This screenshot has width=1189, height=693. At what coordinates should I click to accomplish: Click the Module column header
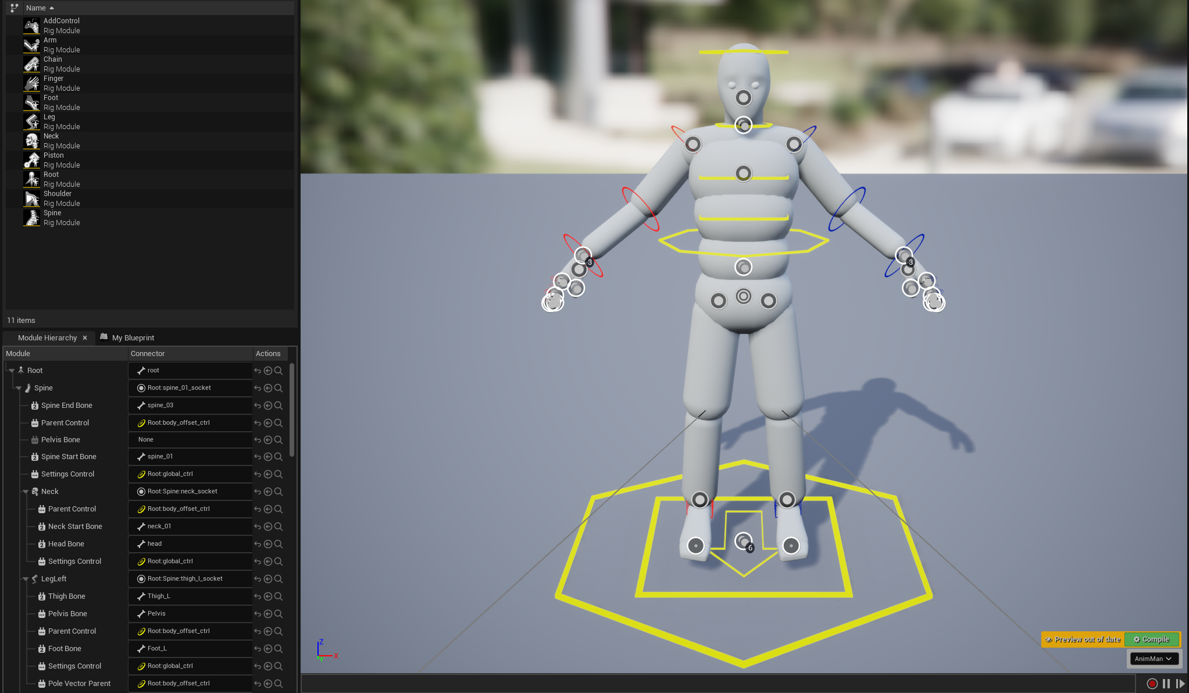tap(65, 353)
